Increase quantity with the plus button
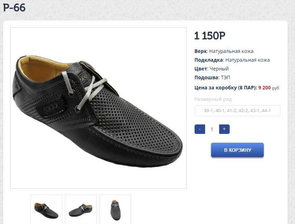The height and width of the screenshot is (224, 295). (224, 129)
